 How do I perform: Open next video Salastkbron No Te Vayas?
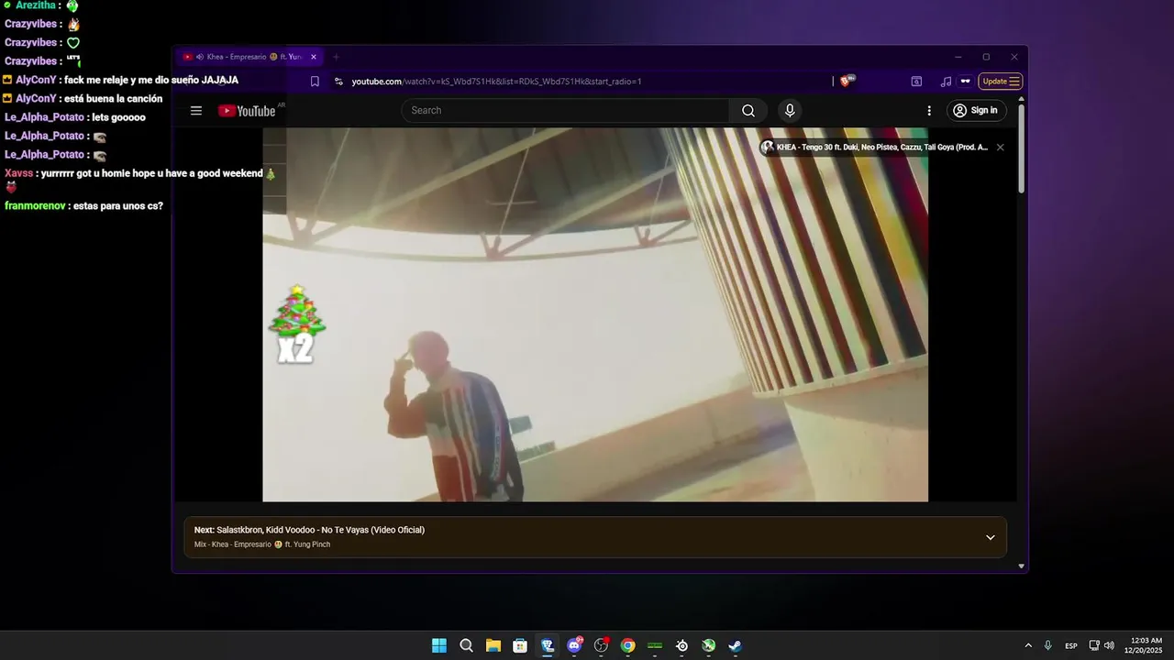click(x=309, y=530)
